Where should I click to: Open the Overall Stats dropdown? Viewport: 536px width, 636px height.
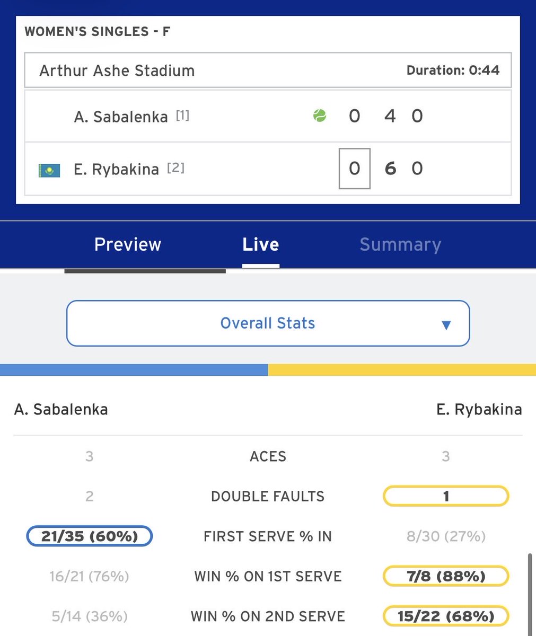[268, 323]
